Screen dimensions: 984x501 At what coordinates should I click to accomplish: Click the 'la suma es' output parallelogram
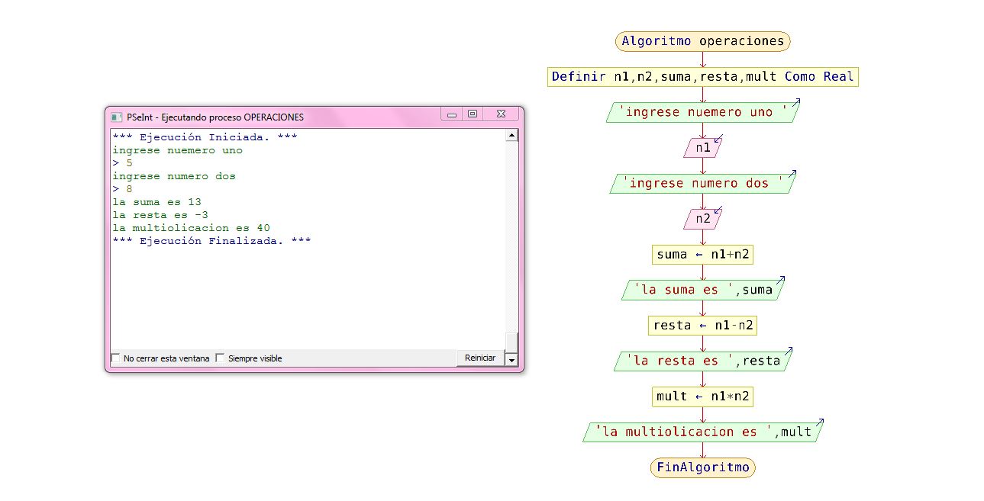pyautogui.click(x=702, y=290)
